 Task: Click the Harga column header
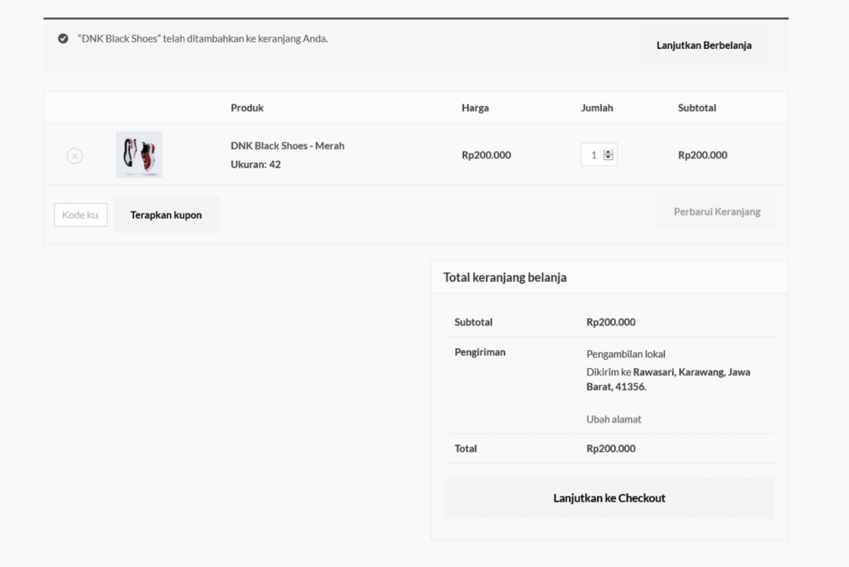coord(475,108)
